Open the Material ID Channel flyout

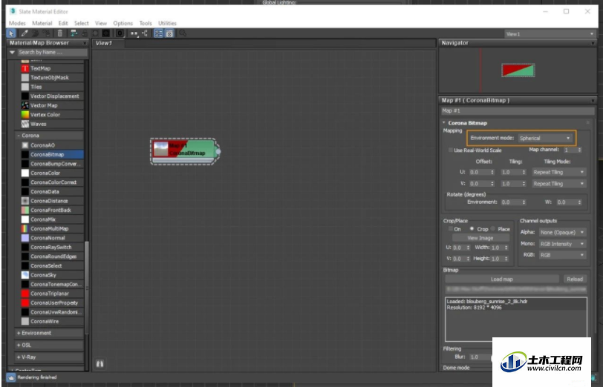(x=120, y=33)
